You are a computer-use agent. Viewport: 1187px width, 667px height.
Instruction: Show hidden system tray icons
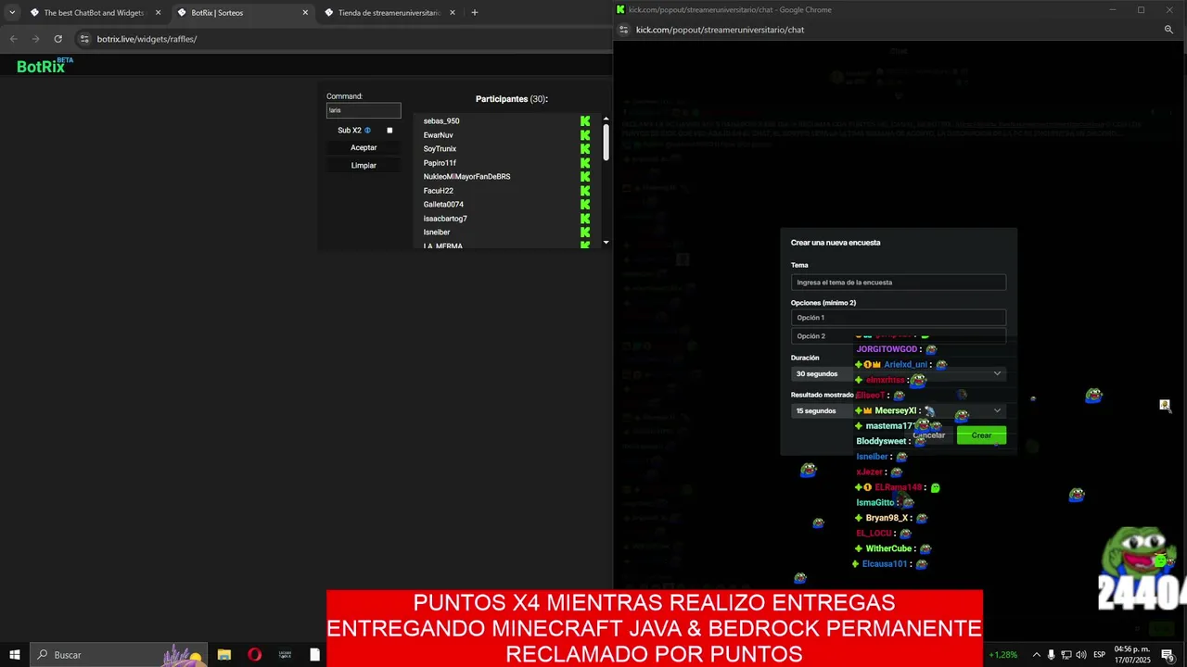pyautogui.click(x=1036, y=655)
